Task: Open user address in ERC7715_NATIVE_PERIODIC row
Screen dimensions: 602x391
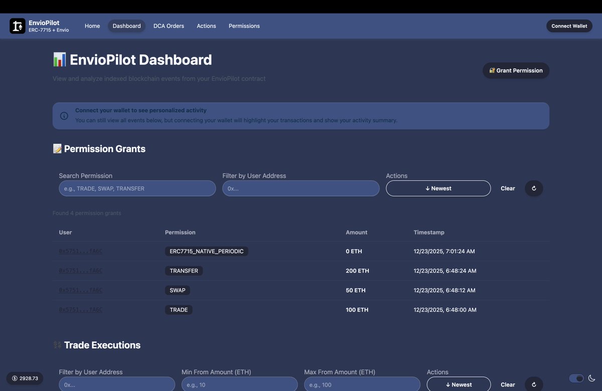Action: [x=80, y=251]
